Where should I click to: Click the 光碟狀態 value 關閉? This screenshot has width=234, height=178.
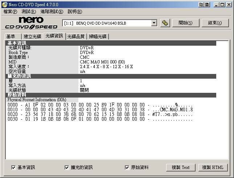[84, 90]
